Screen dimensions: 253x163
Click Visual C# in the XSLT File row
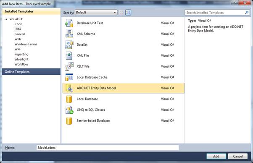tap(167, 66)
